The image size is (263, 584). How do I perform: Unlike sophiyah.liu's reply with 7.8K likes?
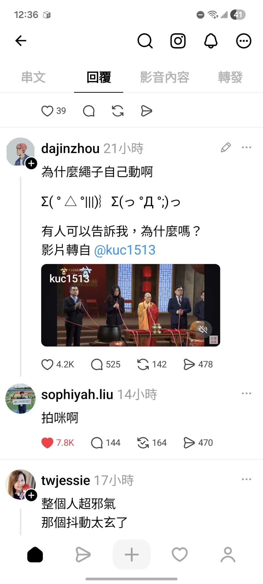click(x=47, y=443)
